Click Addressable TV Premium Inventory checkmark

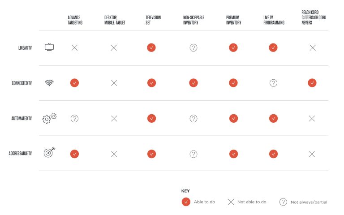tap(233, 154)
